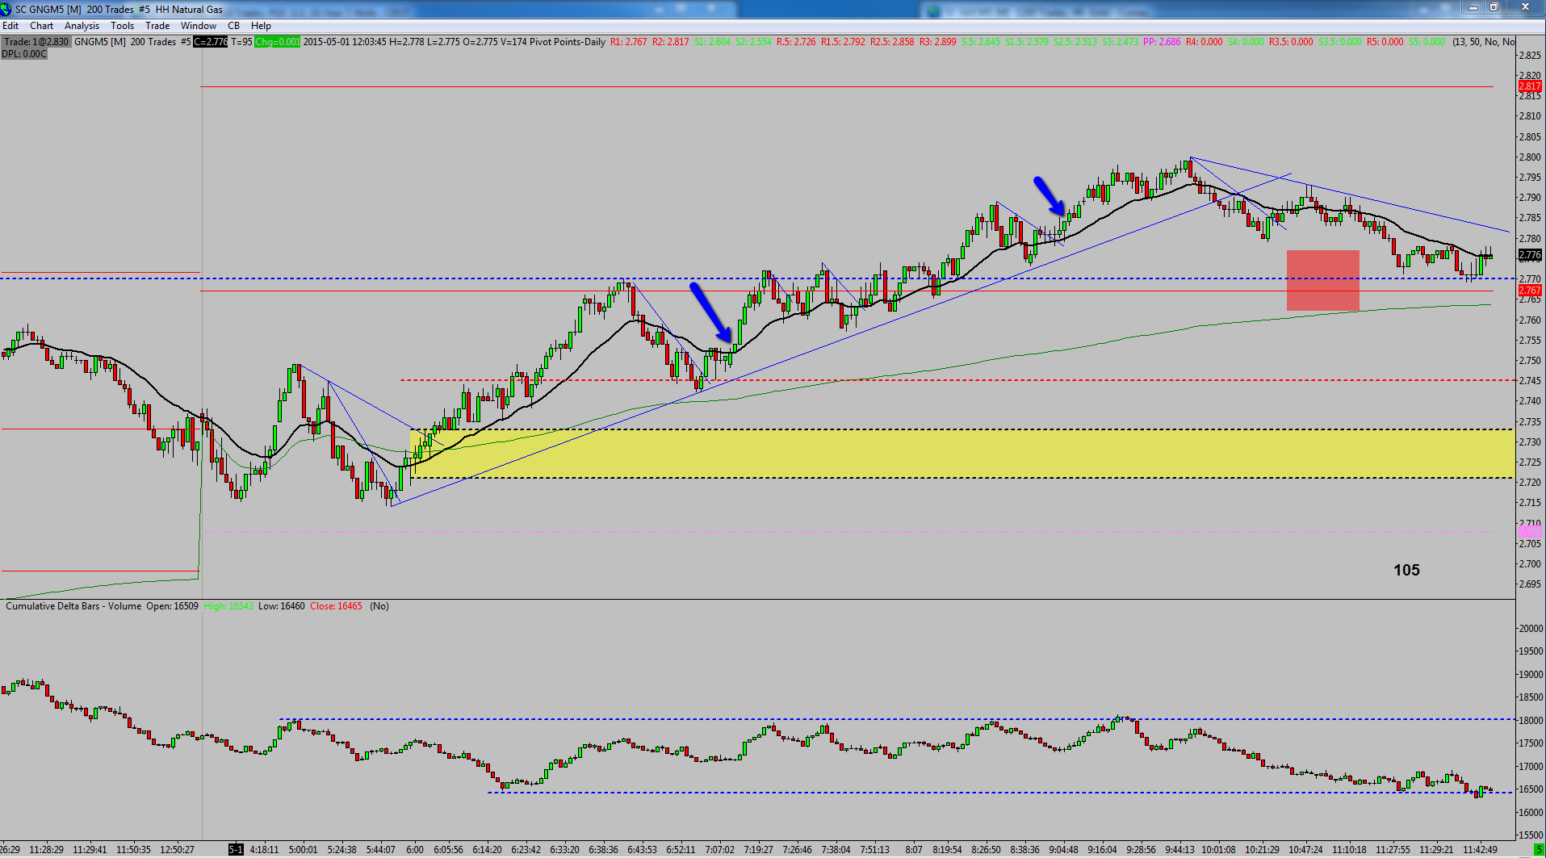This screenshot has height=858, width=1546.
Task: Click the 8:07 label on time axis
Action: pos(914,850)
